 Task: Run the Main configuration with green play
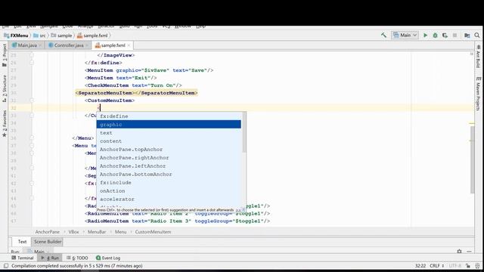(425, 36)
